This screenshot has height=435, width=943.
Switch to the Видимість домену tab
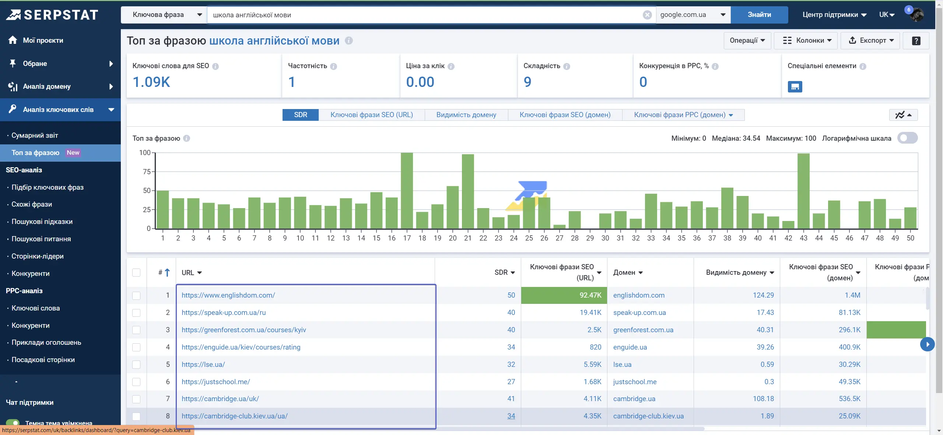click(x=466, y=115)
